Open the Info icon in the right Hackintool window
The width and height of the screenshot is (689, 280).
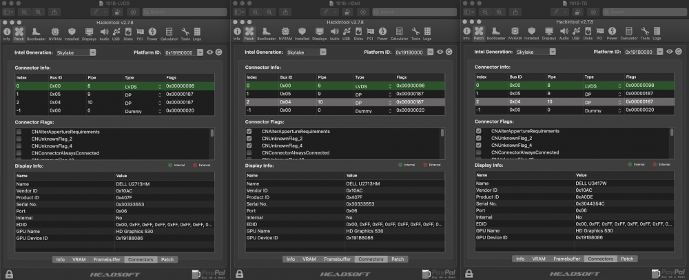466,34
